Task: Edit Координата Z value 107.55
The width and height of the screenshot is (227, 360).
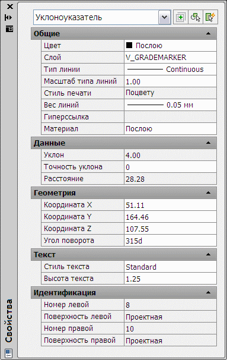Action: (171, 229)
